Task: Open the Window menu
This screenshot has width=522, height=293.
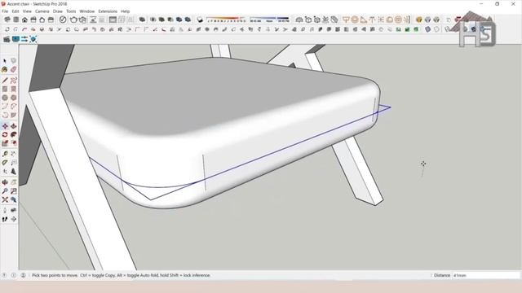Action: (87, 11)
